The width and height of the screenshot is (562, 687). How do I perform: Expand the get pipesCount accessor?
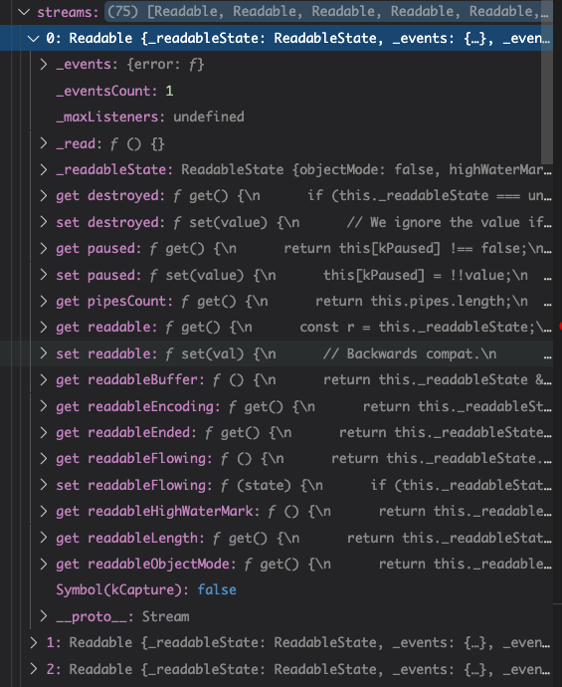click(x=44, y=301)
